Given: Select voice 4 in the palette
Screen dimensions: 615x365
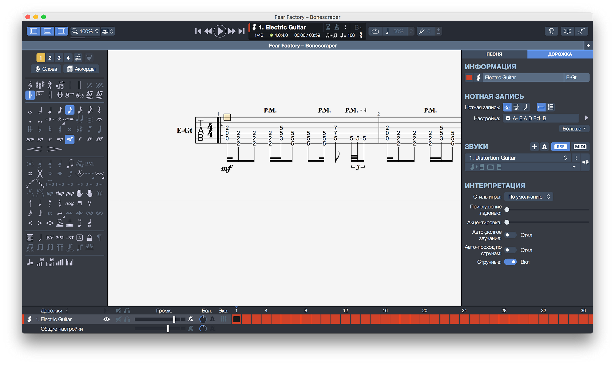Looking at the screenshot, I should click(x=68, y=58).
